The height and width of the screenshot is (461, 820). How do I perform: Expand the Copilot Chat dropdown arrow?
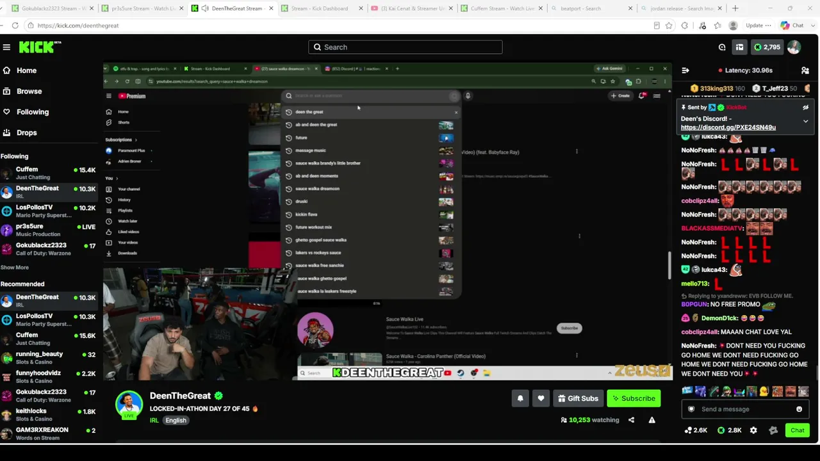(812, 26)
